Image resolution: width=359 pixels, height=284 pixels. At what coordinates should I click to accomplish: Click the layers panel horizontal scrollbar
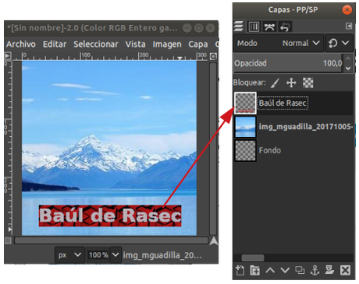[x=253, y=258]
